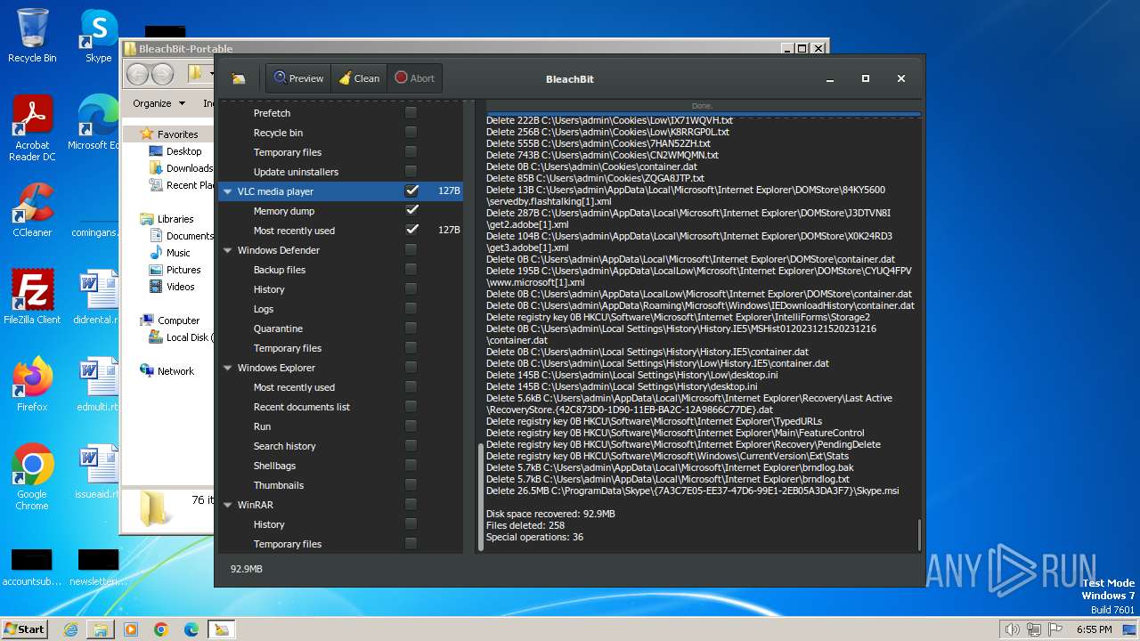Select Downloads in Explorer sidebar
Image resolution: width=1140 pixels, height=641 pixels.
[181, 168]
